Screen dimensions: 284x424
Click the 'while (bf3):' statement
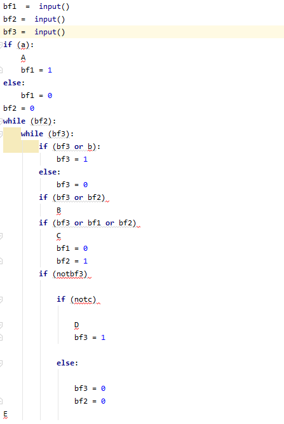(47, 134)
